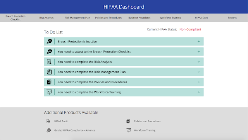This screenshot has height=140, width=248.
Task: Click Policies and Procedures icon in Additional Products
Action: [128, 121]
